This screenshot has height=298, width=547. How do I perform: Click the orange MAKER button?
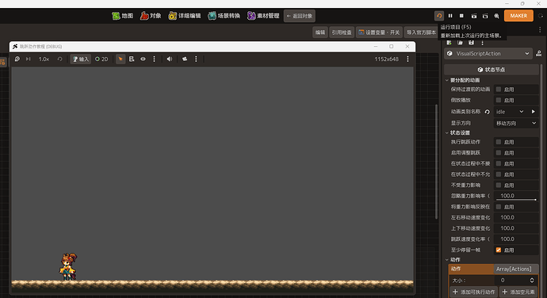[x=518, y=16]
